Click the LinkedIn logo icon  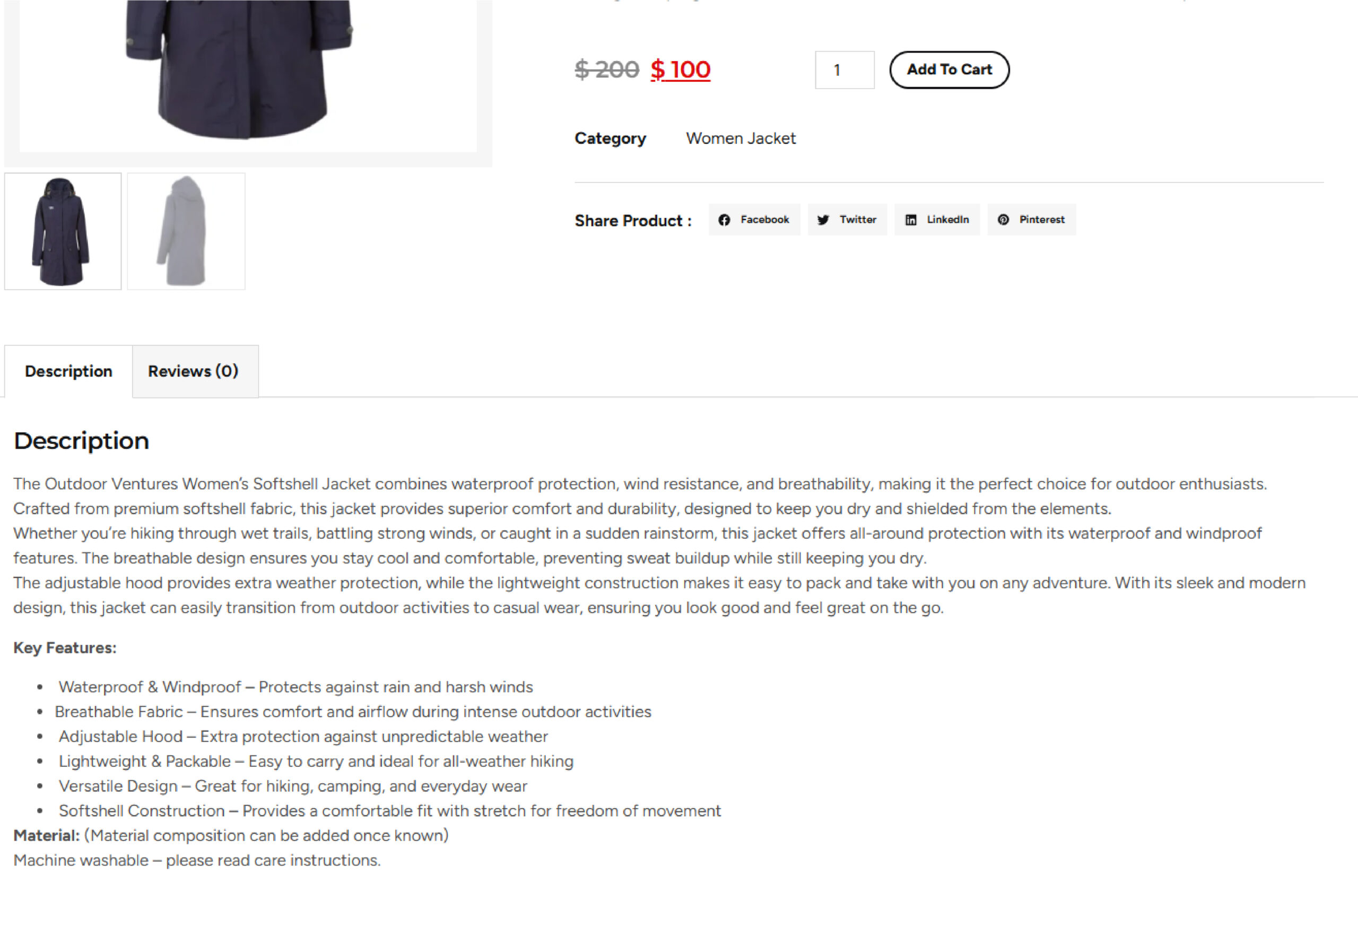(x=910, y=220)
